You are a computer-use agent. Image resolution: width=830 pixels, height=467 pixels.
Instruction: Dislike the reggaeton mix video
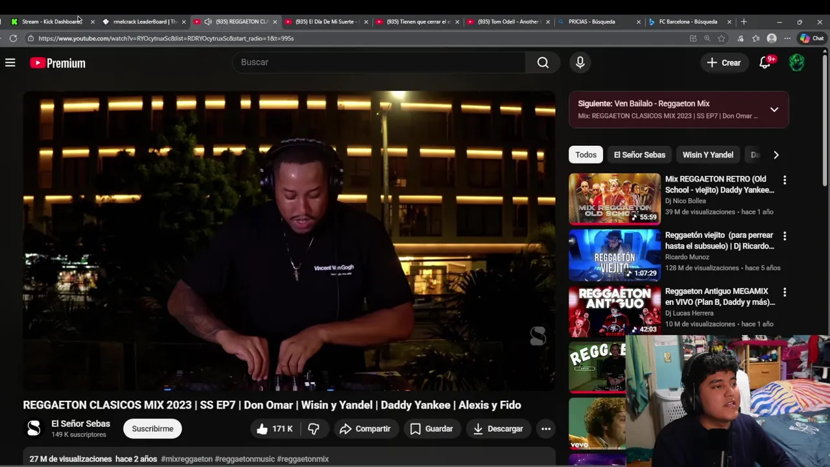pyautogui.click(x=314, y=429)
